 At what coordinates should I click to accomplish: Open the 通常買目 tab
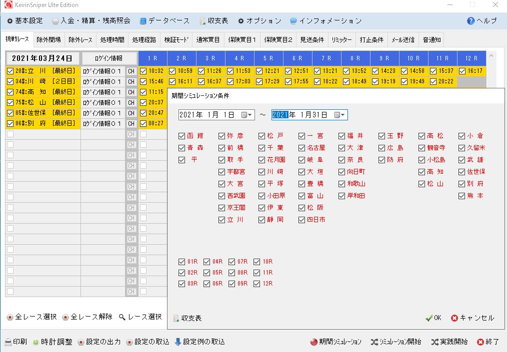(208, 40)
